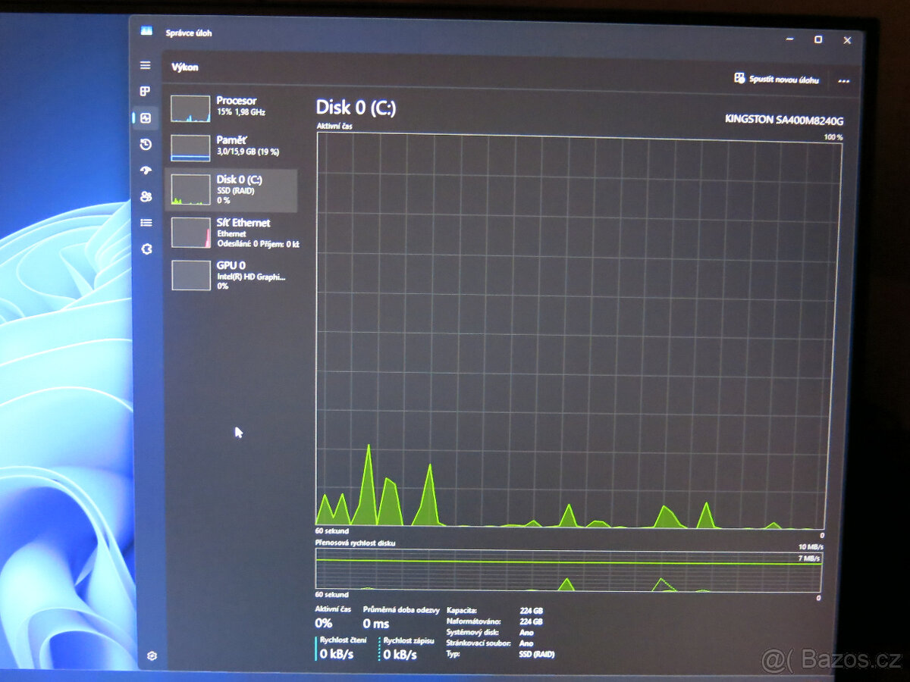The image size is (910, 682).
Task: Open the three-dot more options menu
Action: pyautogui.click(x=843, y=80)
